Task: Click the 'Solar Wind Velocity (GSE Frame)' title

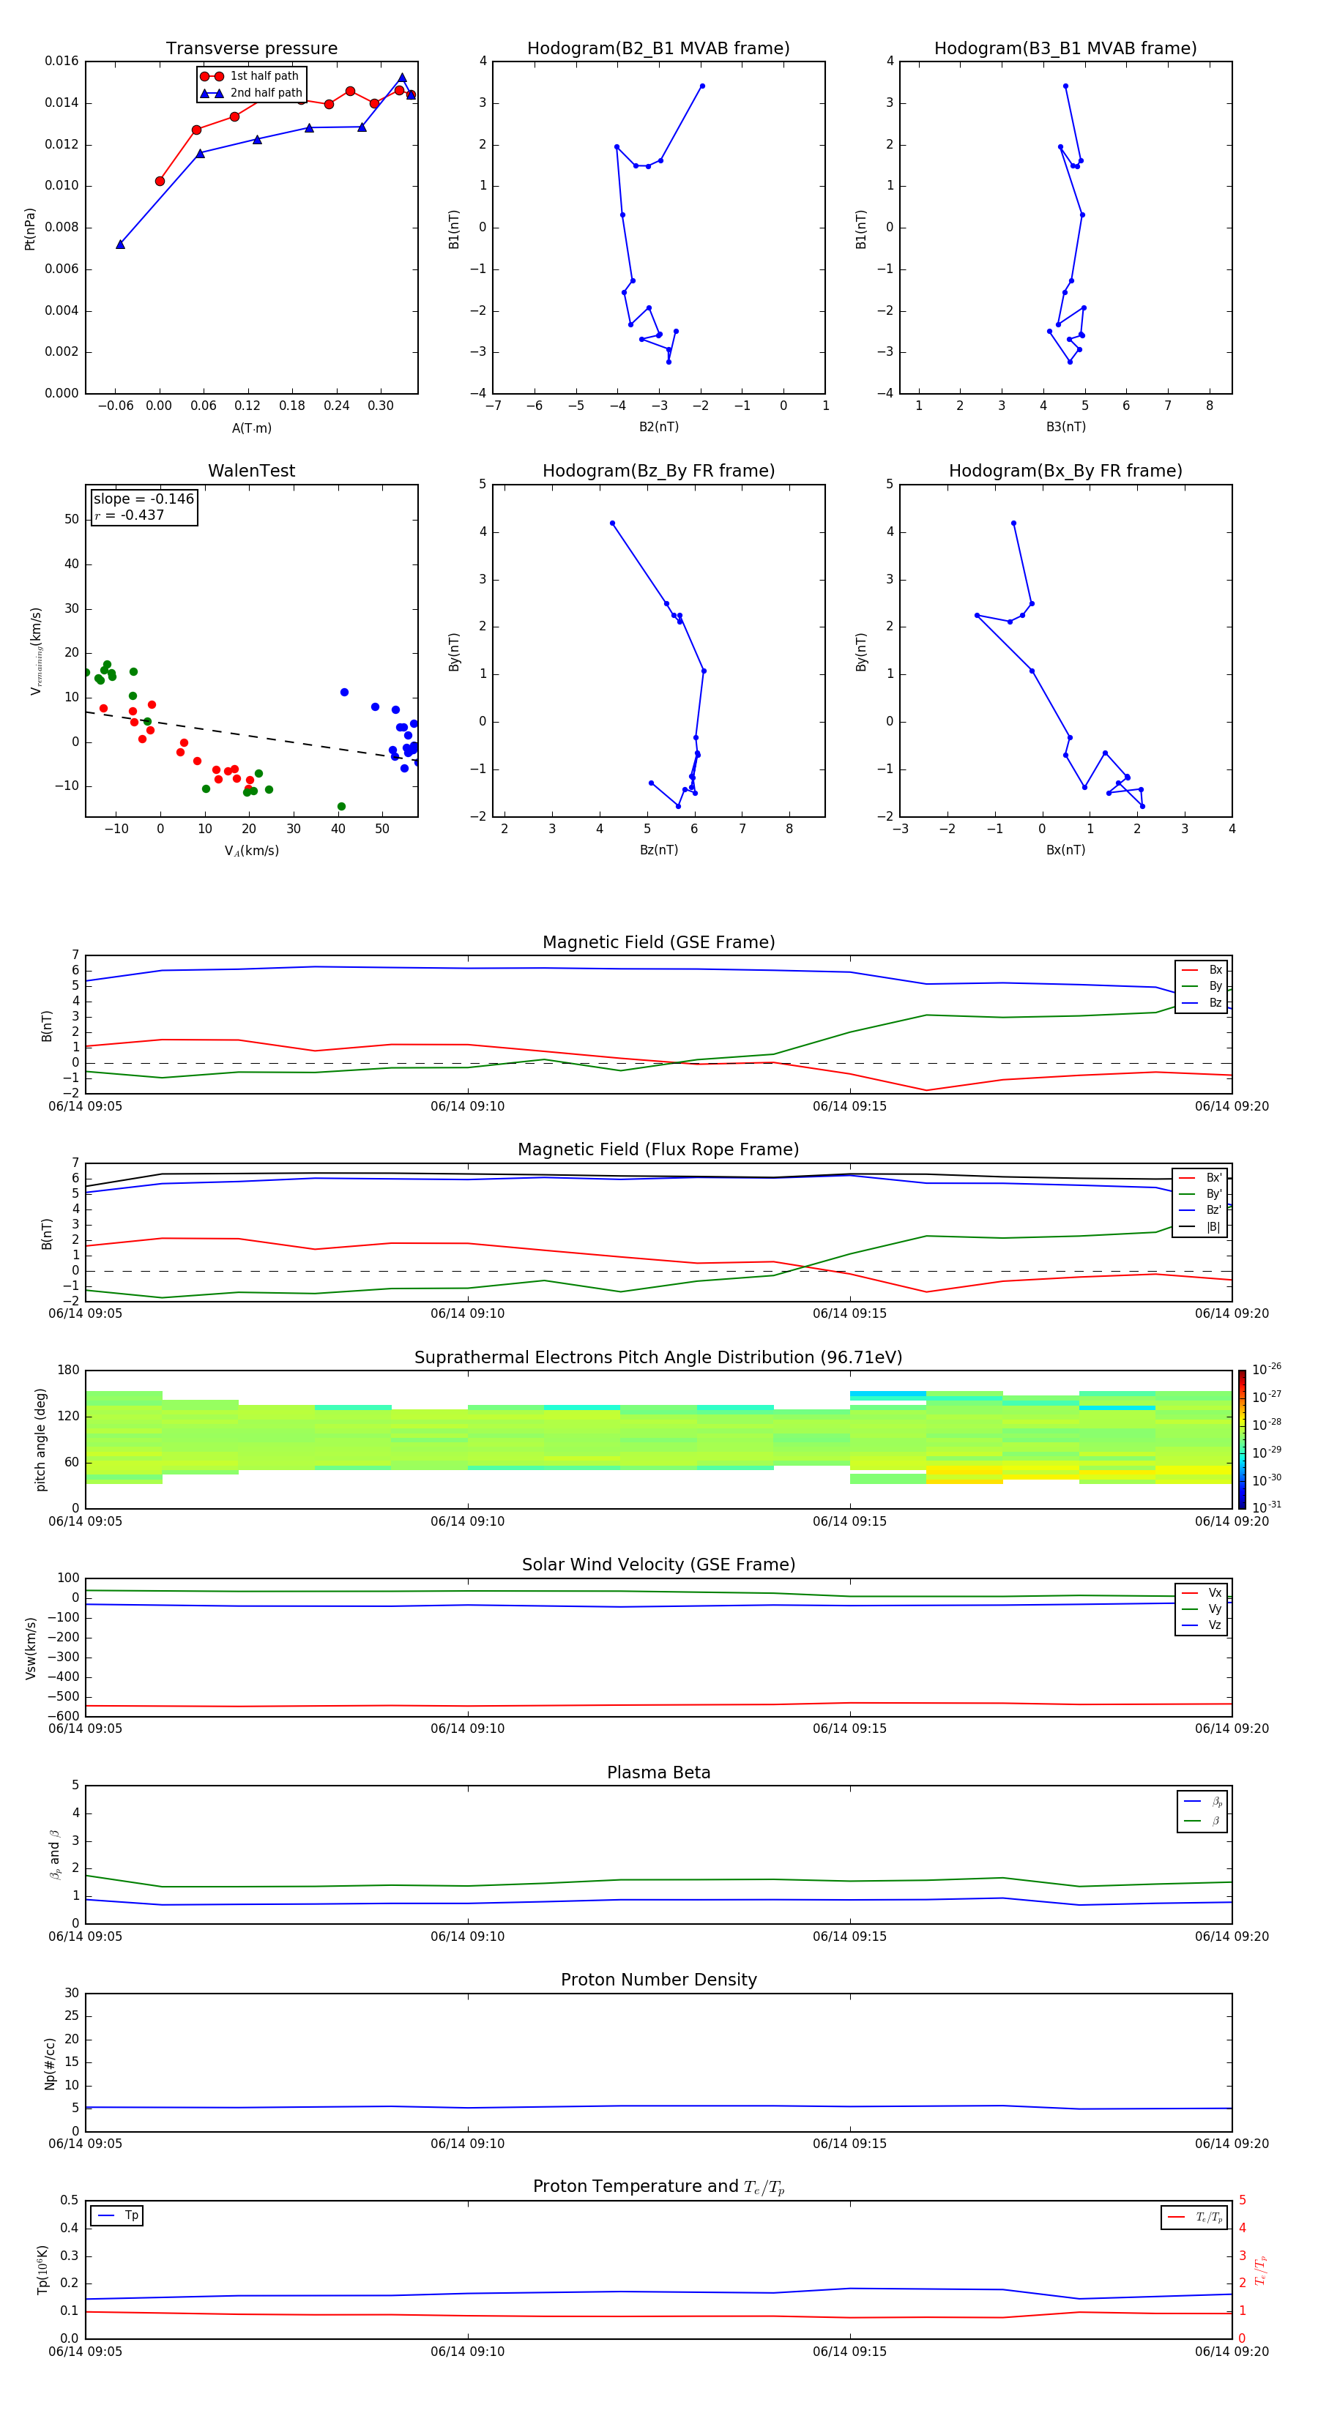Action: [x=658, y=1565]
